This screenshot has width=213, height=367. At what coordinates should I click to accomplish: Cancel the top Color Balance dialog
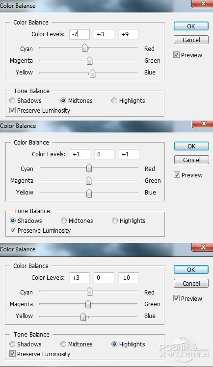(x=191, y=40)
